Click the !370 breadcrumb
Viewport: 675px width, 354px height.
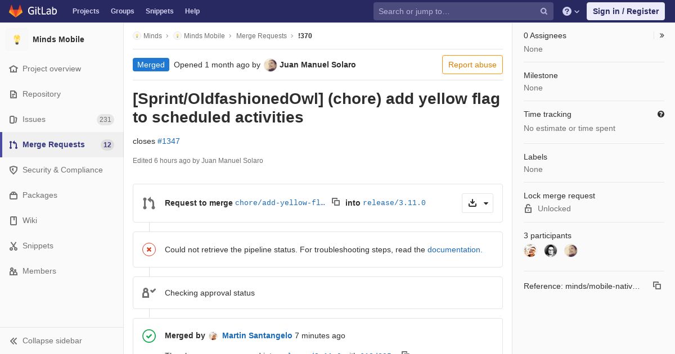point(305,35)
